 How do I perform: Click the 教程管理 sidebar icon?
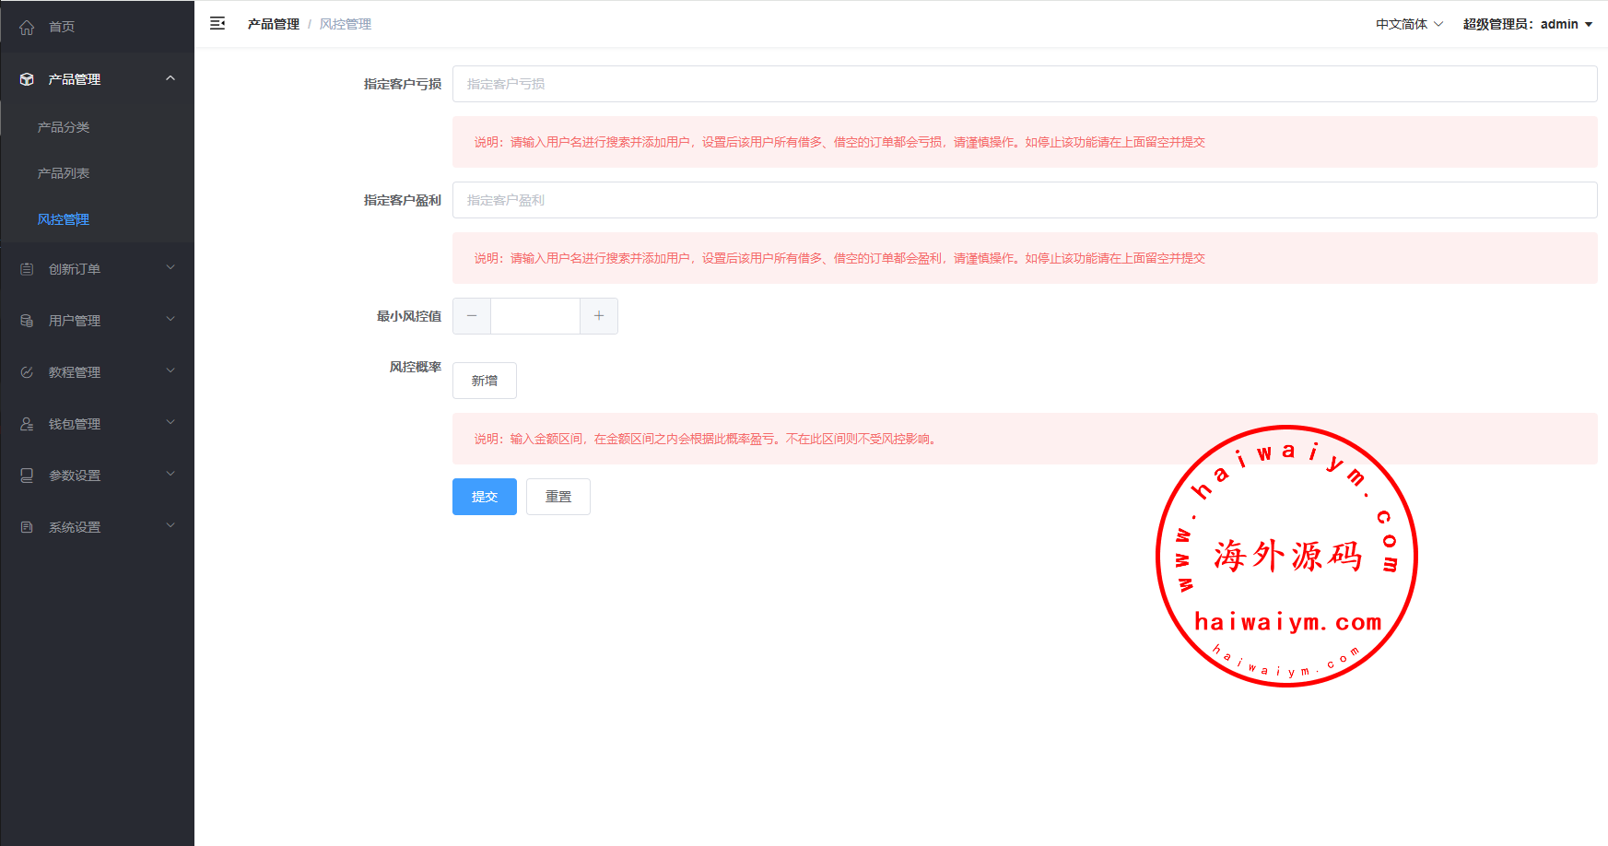click(x=27, y=372)
